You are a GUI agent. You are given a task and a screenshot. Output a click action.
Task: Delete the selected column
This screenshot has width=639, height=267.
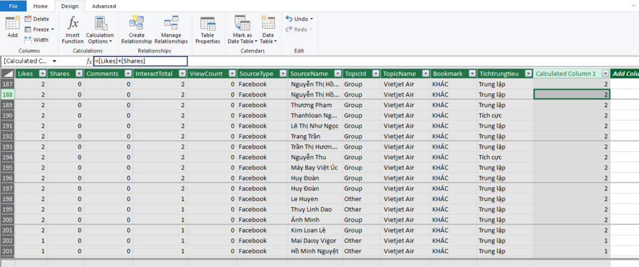point(37,19)
